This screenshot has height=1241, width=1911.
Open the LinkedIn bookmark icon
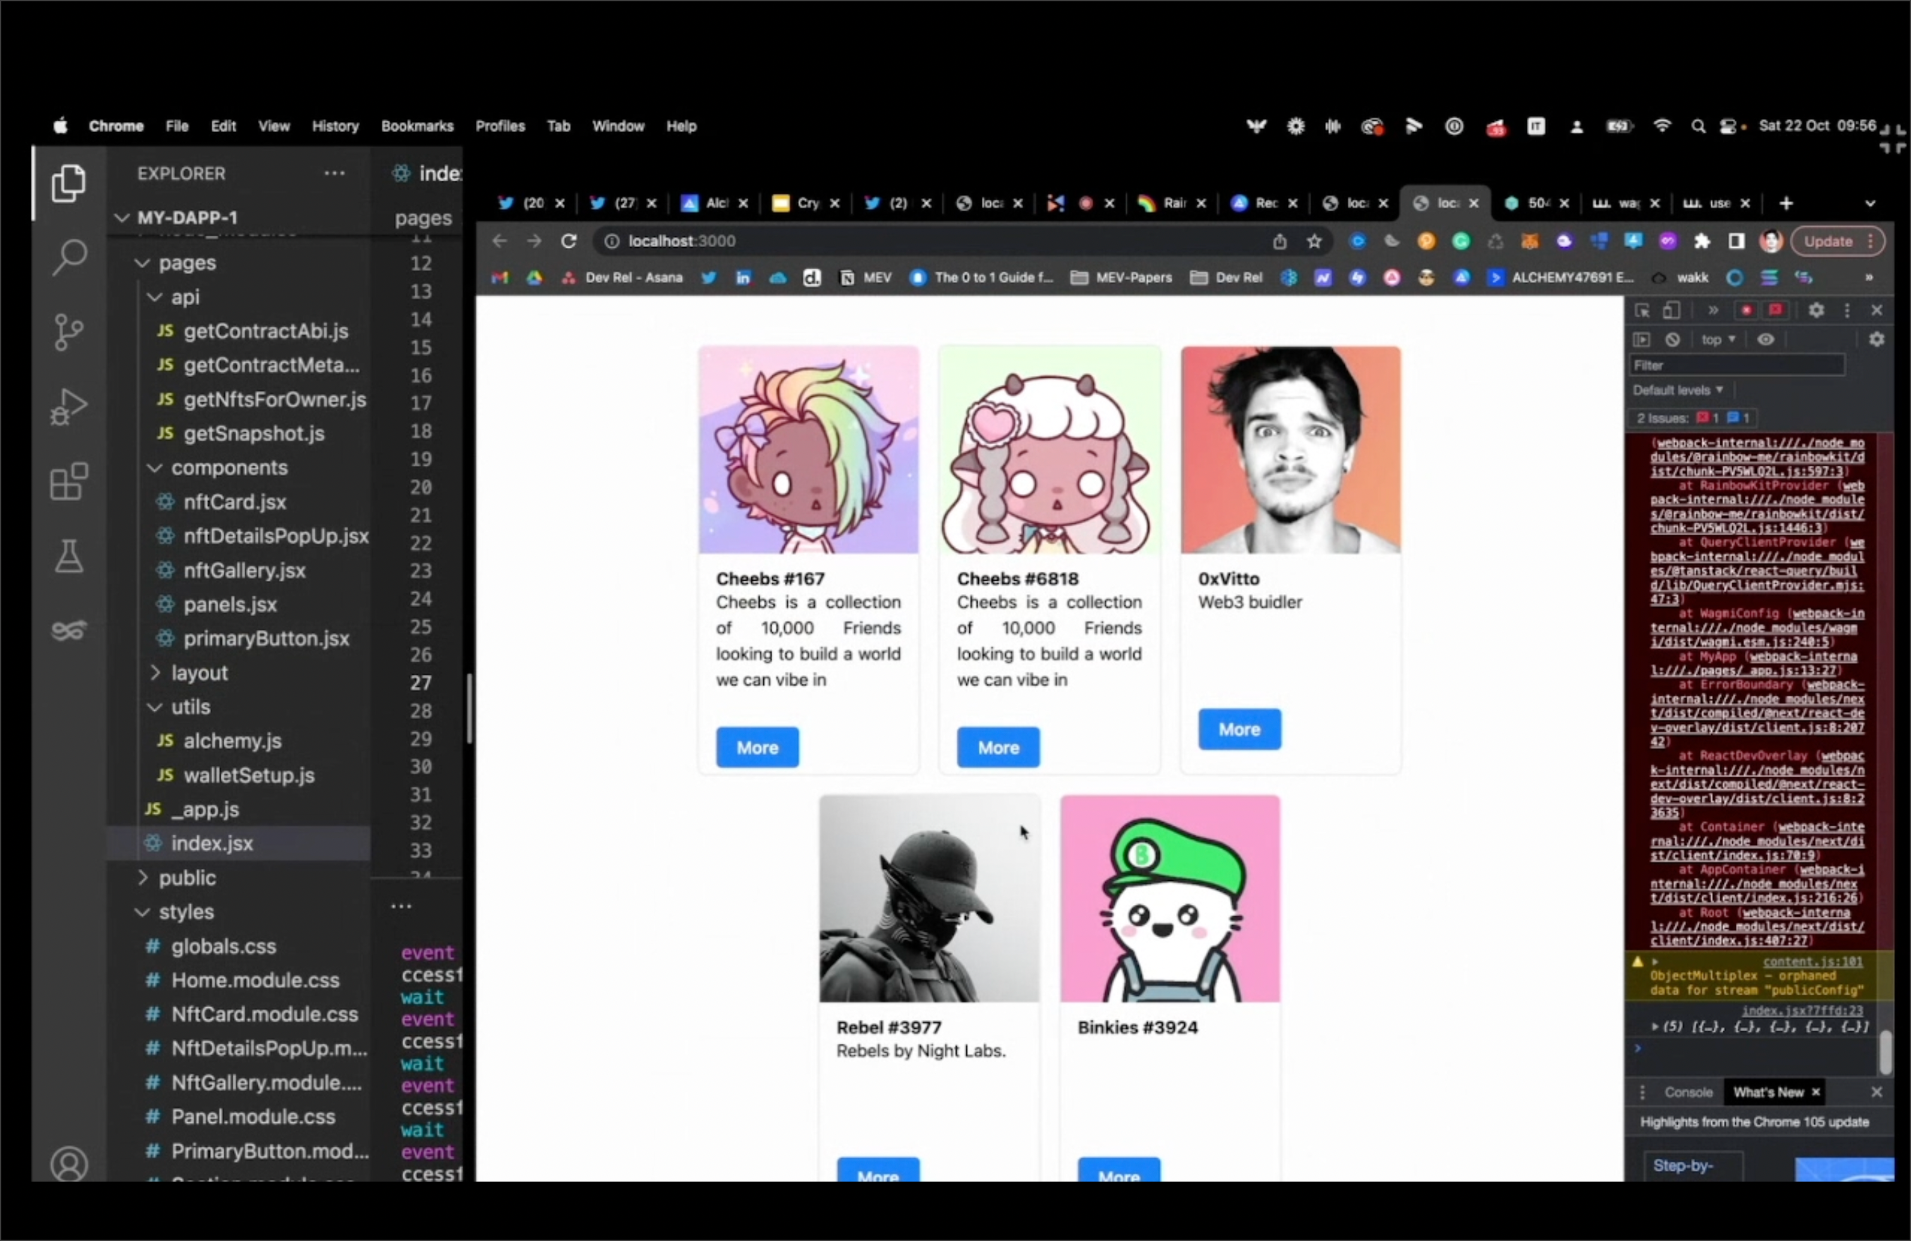coord(743,278)
